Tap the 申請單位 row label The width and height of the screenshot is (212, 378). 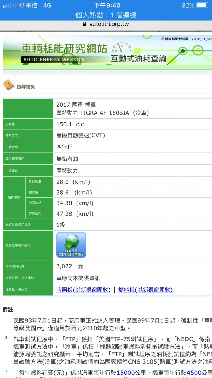click(x=12, y=170)
